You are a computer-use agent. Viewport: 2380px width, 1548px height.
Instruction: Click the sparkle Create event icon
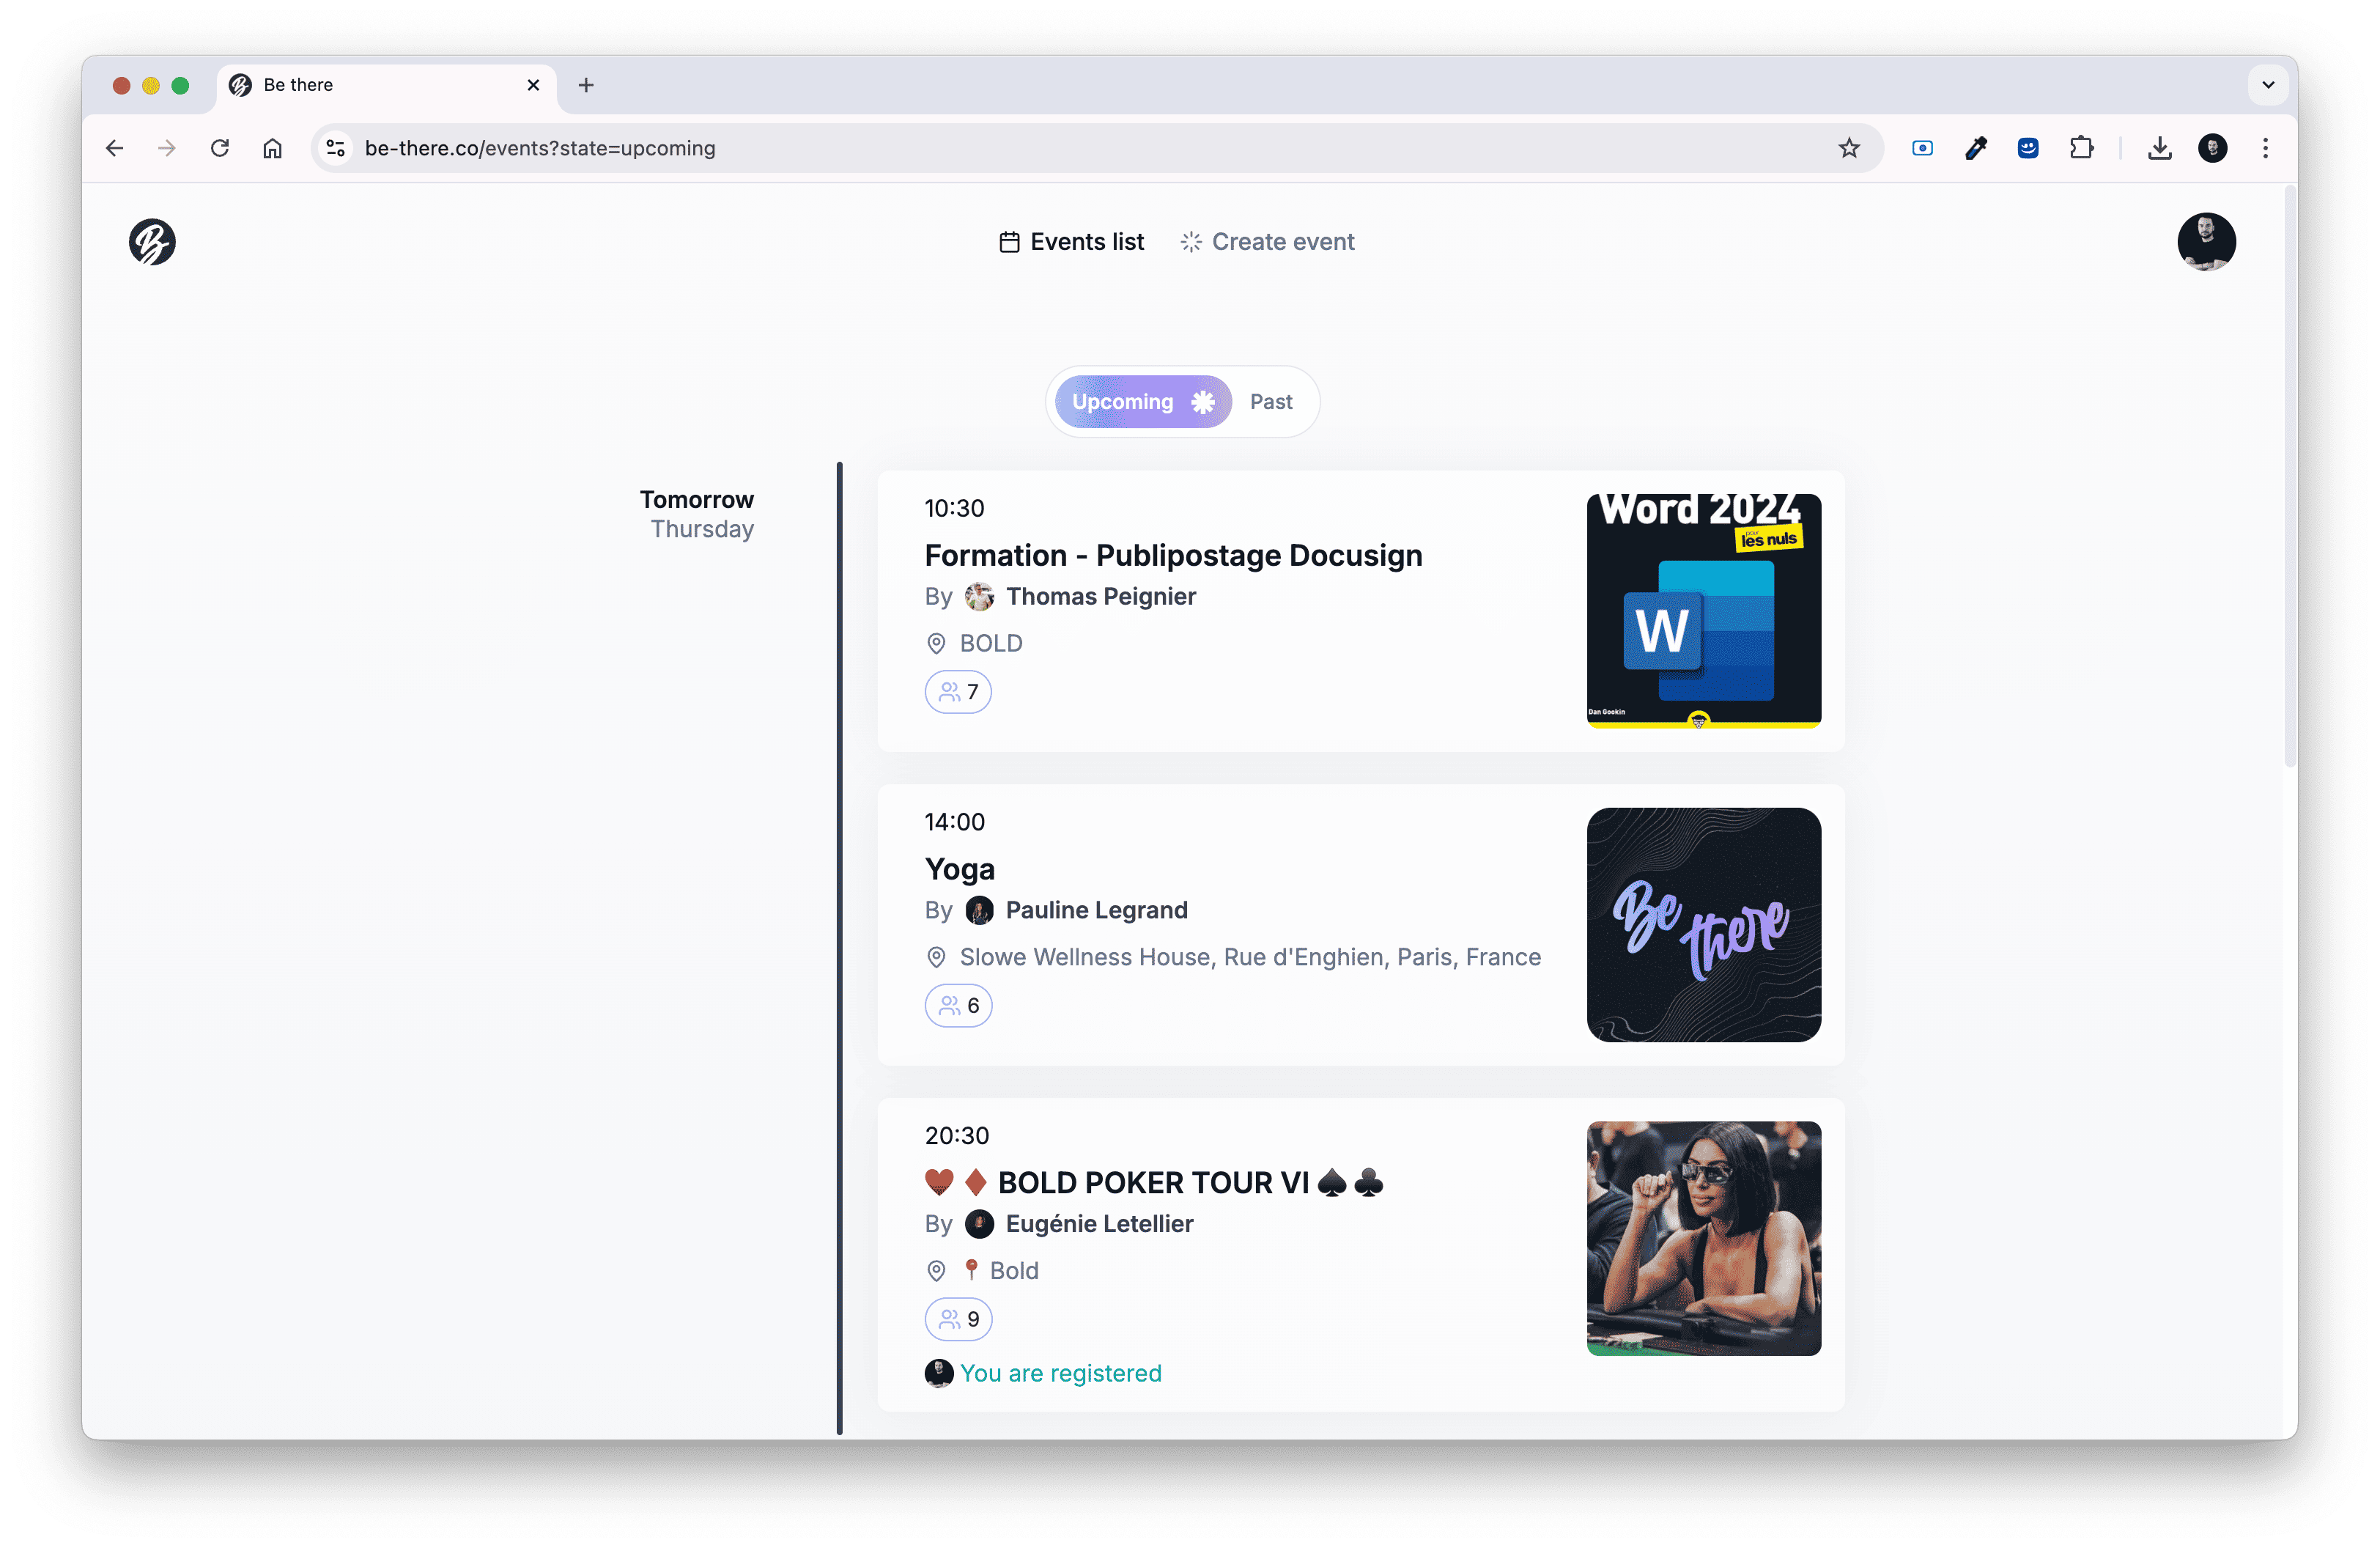click(1190, 241)
